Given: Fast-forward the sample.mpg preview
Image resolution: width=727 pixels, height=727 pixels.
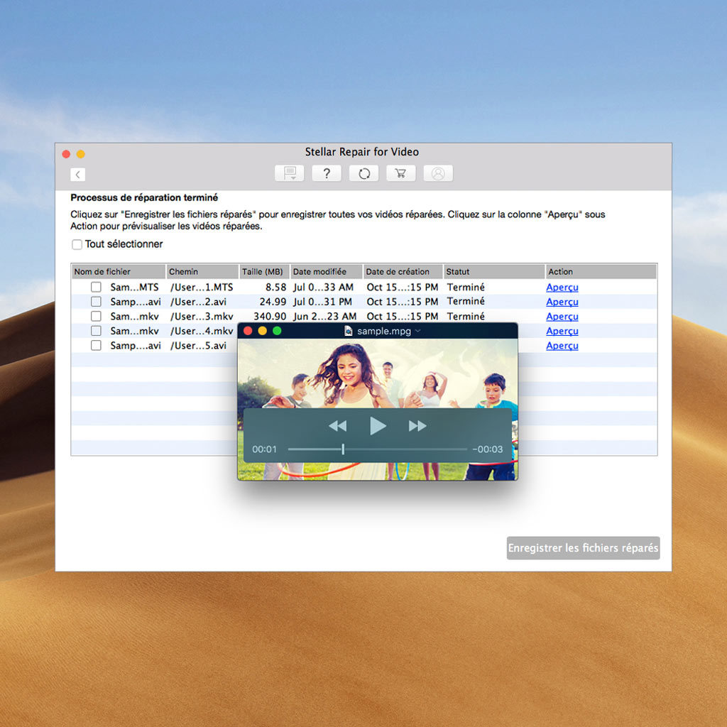Looking at the screenshot, I should [x=417, y=426].
